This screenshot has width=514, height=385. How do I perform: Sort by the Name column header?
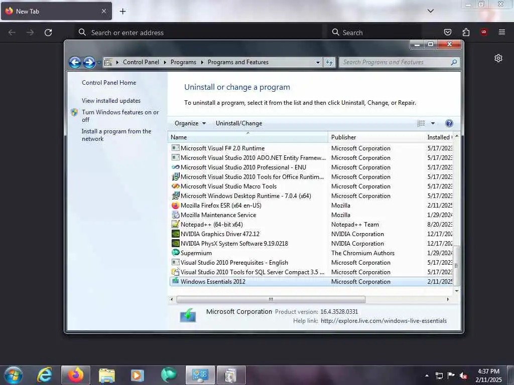coord(248,137)
